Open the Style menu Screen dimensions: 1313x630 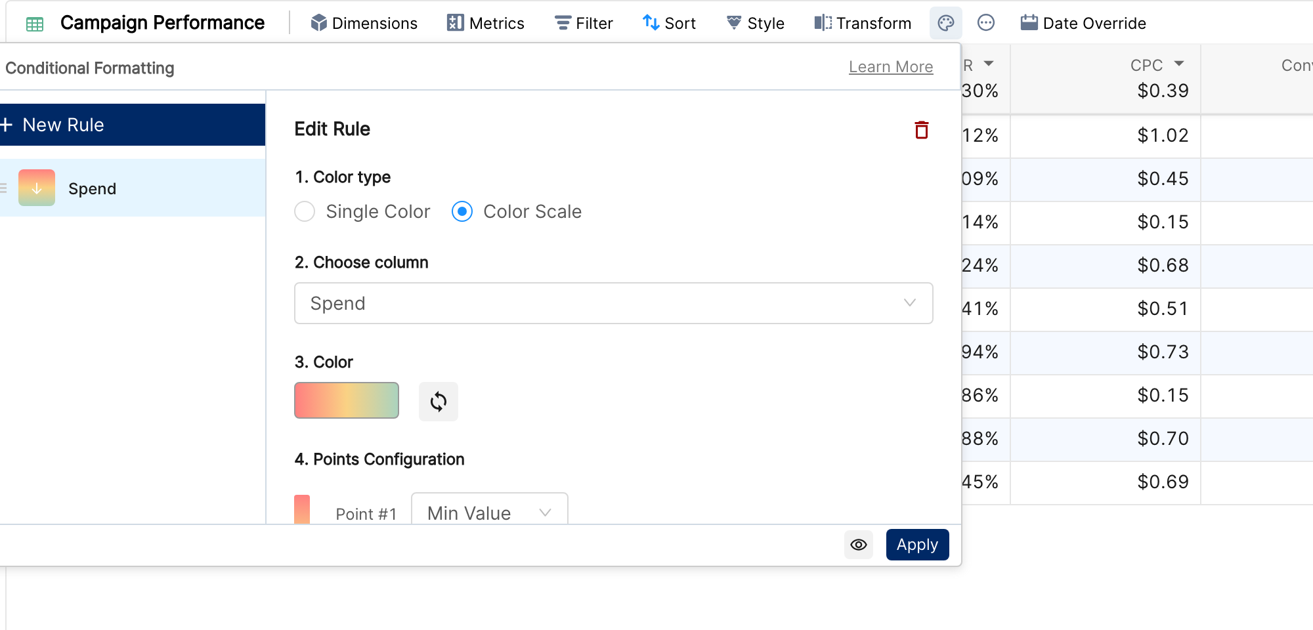[x=755, y=23]
